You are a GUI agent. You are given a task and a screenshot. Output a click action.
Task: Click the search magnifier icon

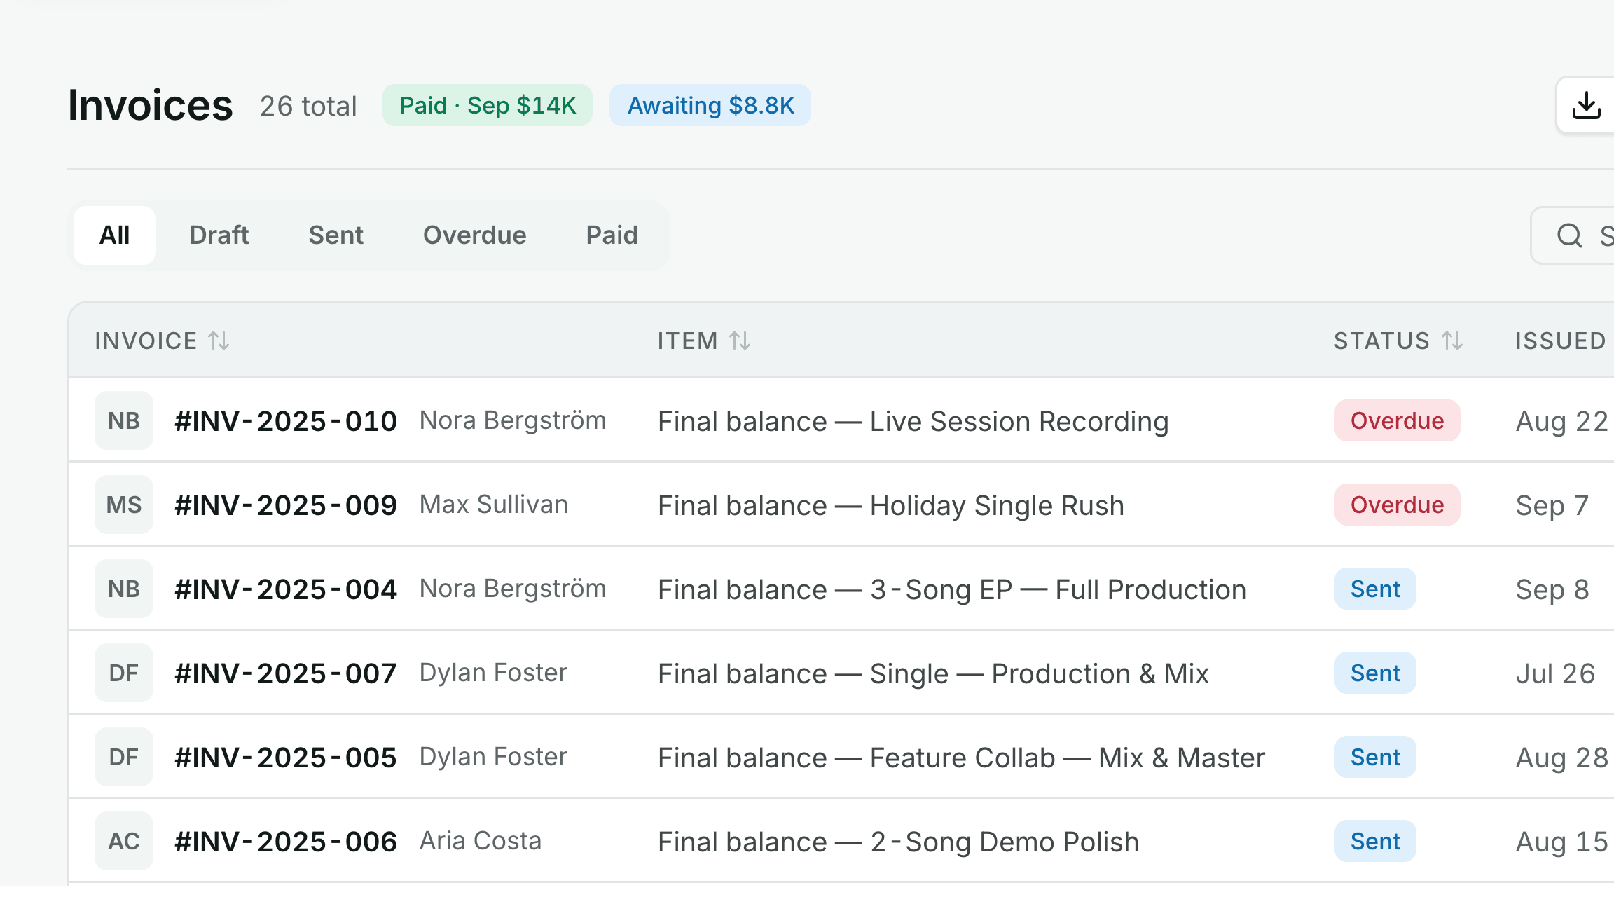[x=1569, y=235]
